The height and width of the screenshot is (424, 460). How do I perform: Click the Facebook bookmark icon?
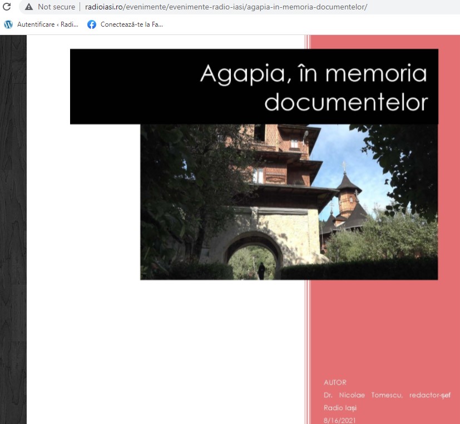click(x=92, y=24)
